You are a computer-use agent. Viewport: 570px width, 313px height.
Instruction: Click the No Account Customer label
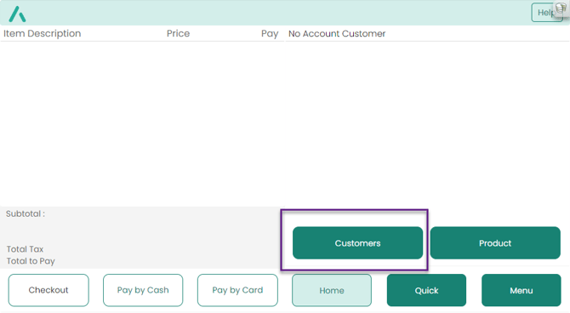coord(337,33)
